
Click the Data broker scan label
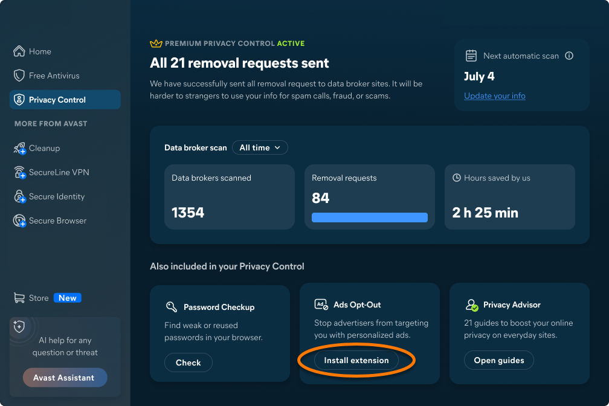pos(195,147)
